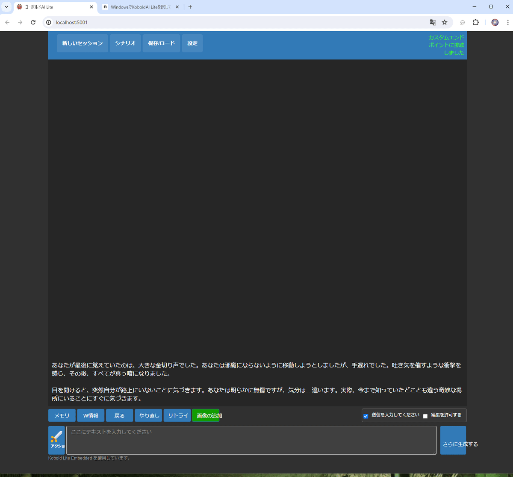The height and width of the screenshot is (477, 513).
Task: Close the WindowsでKoboldAI Lite tab
Action: 177,7
